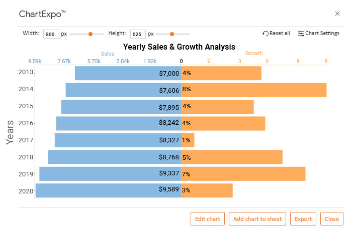Click the Edit chart button

(x=208, y=219)
